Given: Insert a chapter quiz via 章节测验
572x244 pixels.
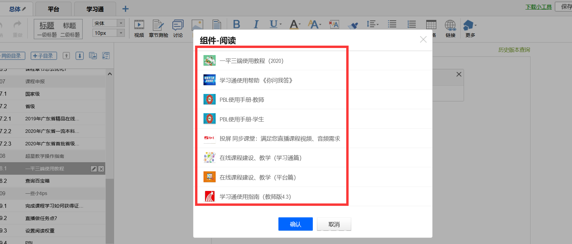Looking at the screenshot, I should (x=158, y=28).
